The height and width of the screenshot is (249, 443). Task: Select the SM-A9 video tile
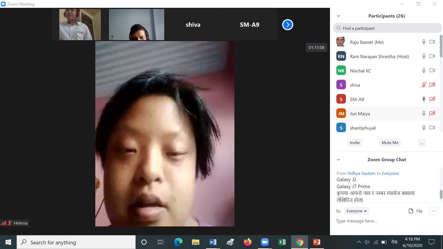(250, 25)
